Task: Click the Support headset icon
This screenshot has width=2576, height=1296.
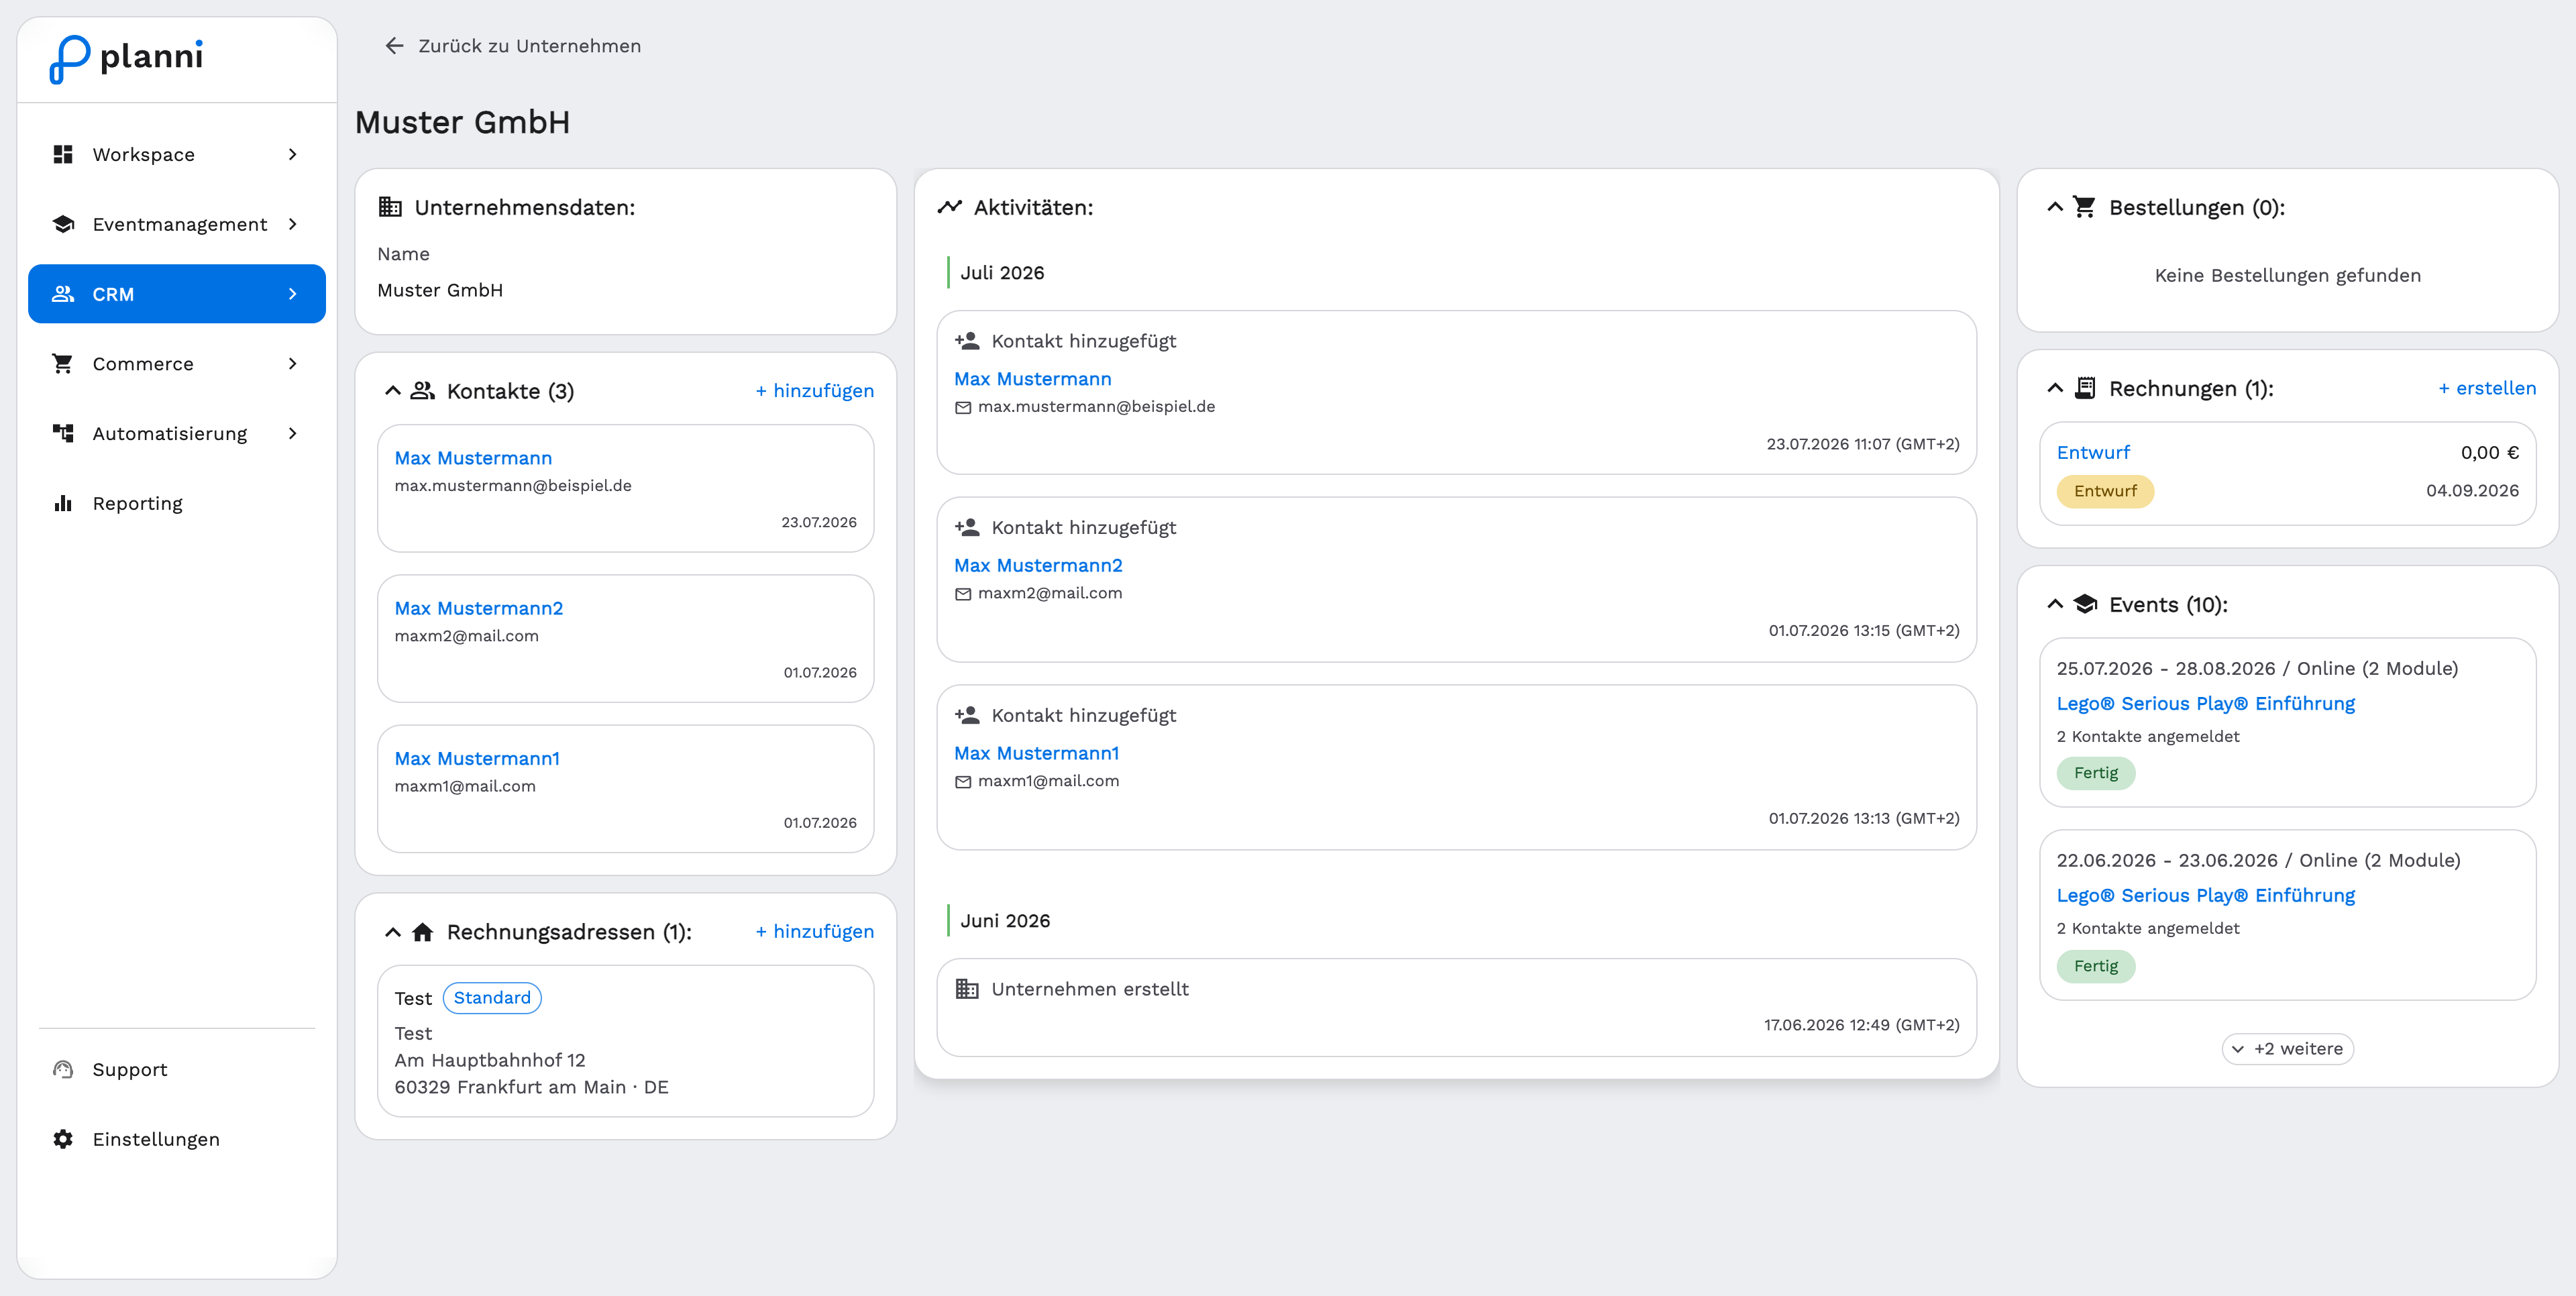Action: click(x=63, y=1069)
